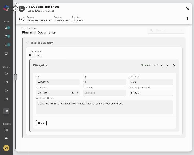The image size is (194, 155).
Task: Click the Invoice Summary title
Action: [x=42, y=43]
